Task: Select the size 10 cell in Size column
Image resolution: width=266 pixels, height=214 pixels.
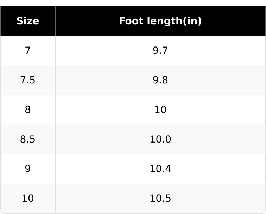Action: point(28,199)
